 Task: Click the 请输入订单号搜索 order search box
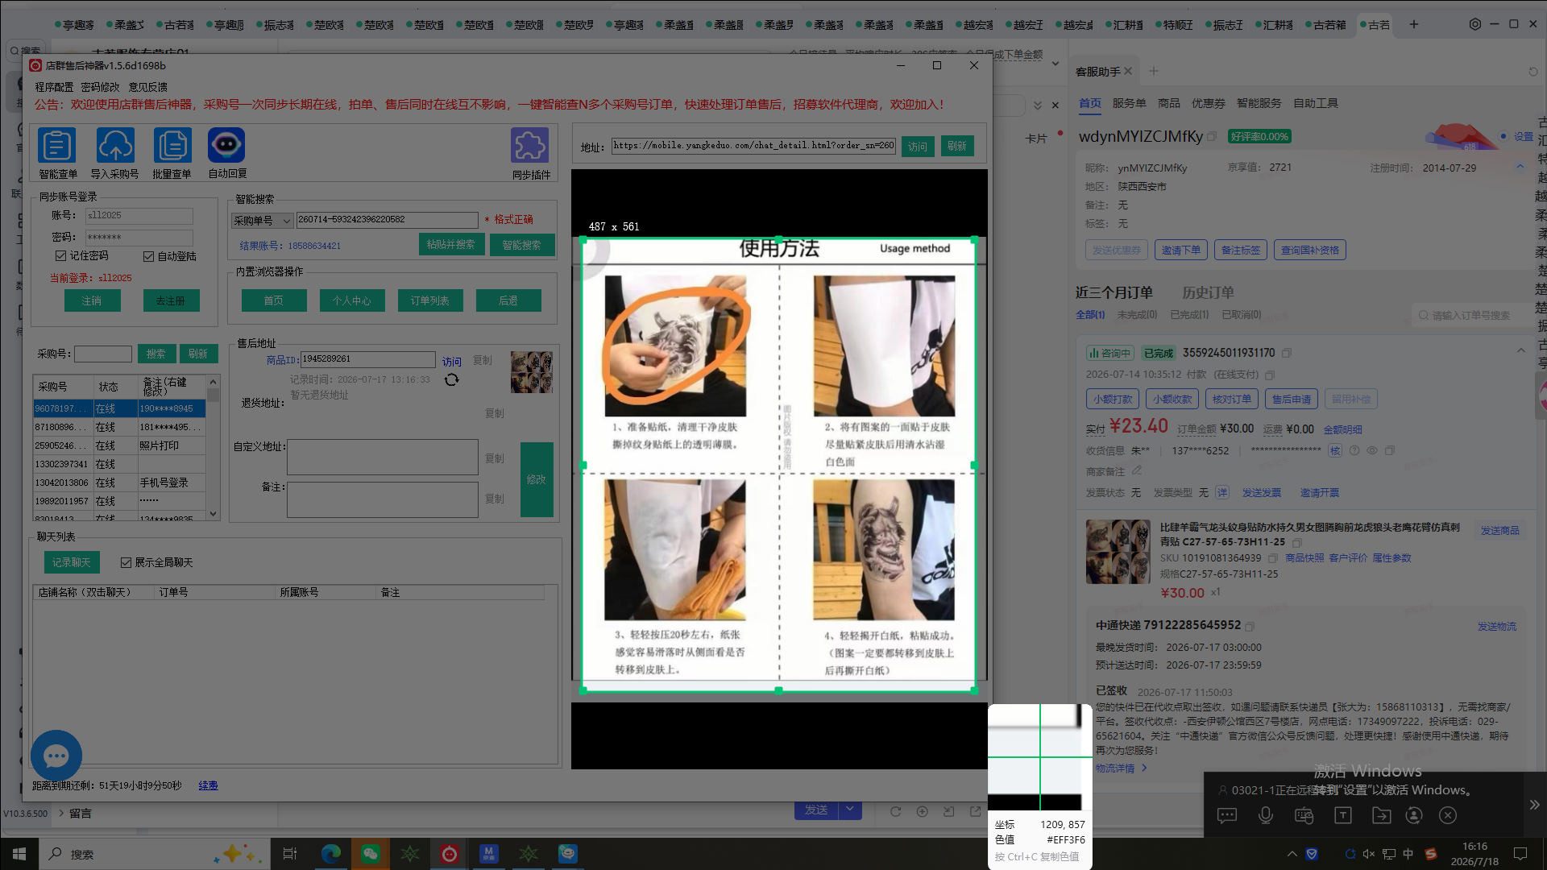coord(1472,315)
